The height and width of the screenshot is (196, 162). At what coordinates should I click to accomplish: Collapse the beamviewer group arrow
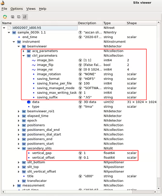coord(19,47)
